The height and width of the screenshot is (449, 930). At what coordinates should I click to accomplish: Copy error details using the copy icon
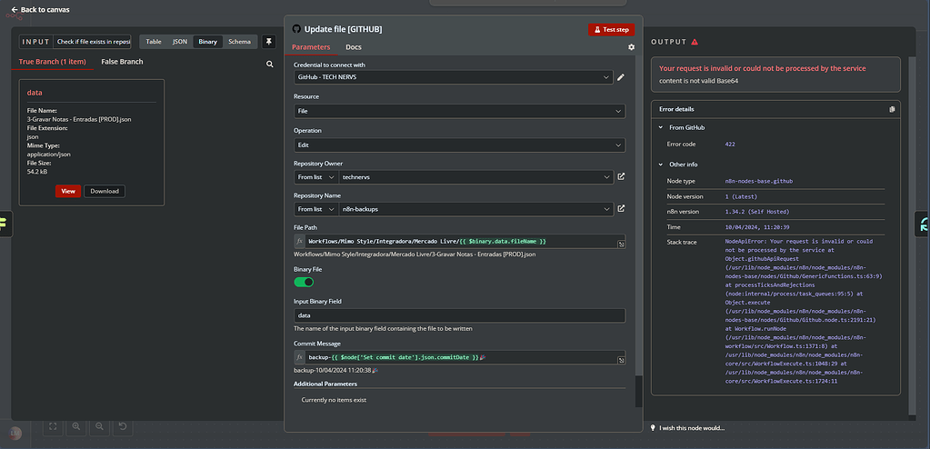[892, 109]
